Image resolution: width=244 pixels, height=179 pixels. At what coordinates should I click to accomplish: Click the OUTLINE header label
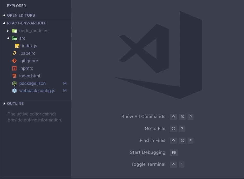(15, 104)
